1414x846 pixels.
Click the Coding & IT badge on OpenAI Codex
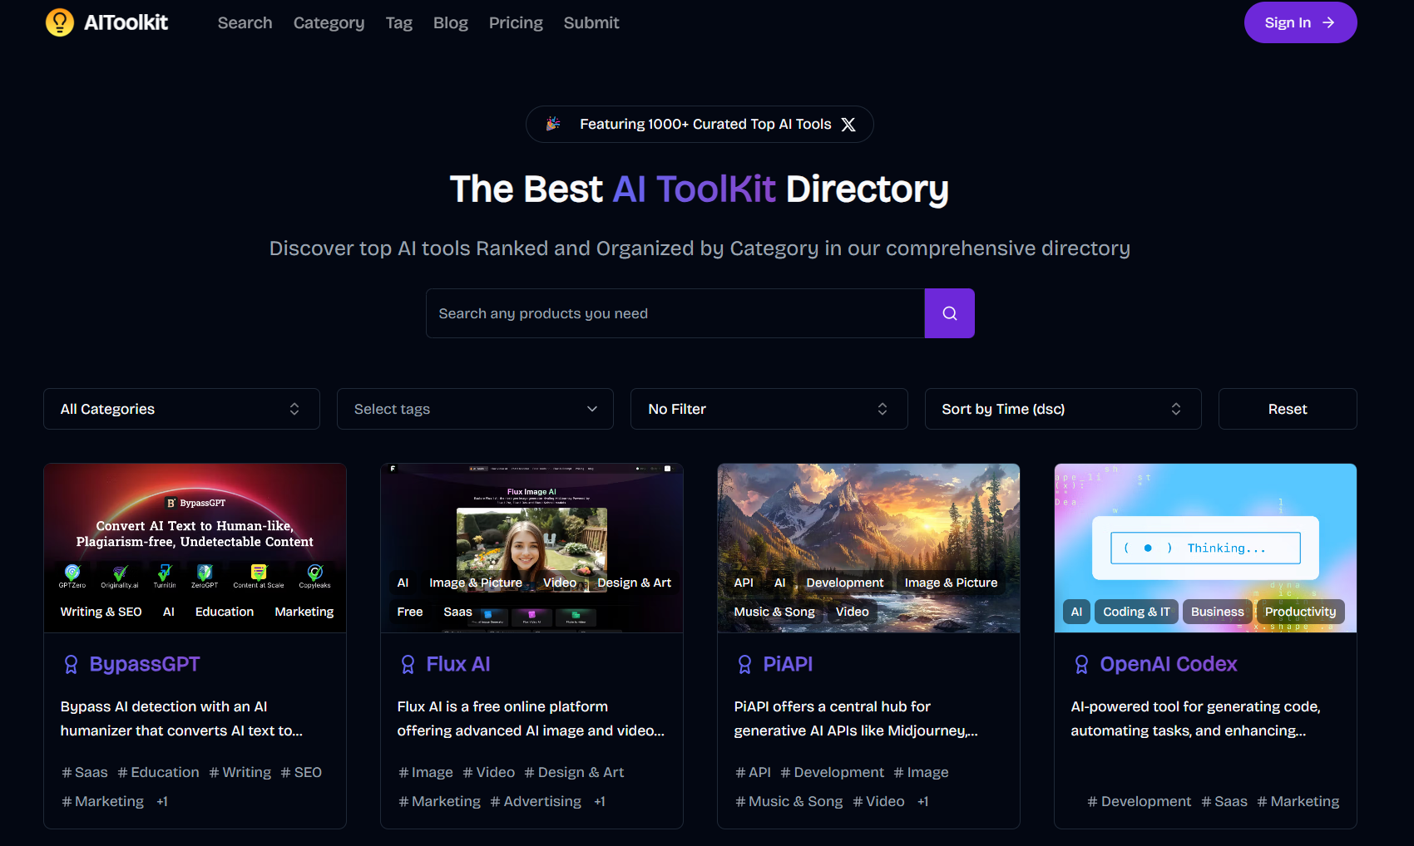[x=1136, y=612]
